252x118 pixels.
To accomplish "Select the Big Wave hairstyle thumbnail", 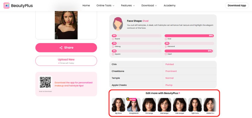I will [x=118, y=105].
